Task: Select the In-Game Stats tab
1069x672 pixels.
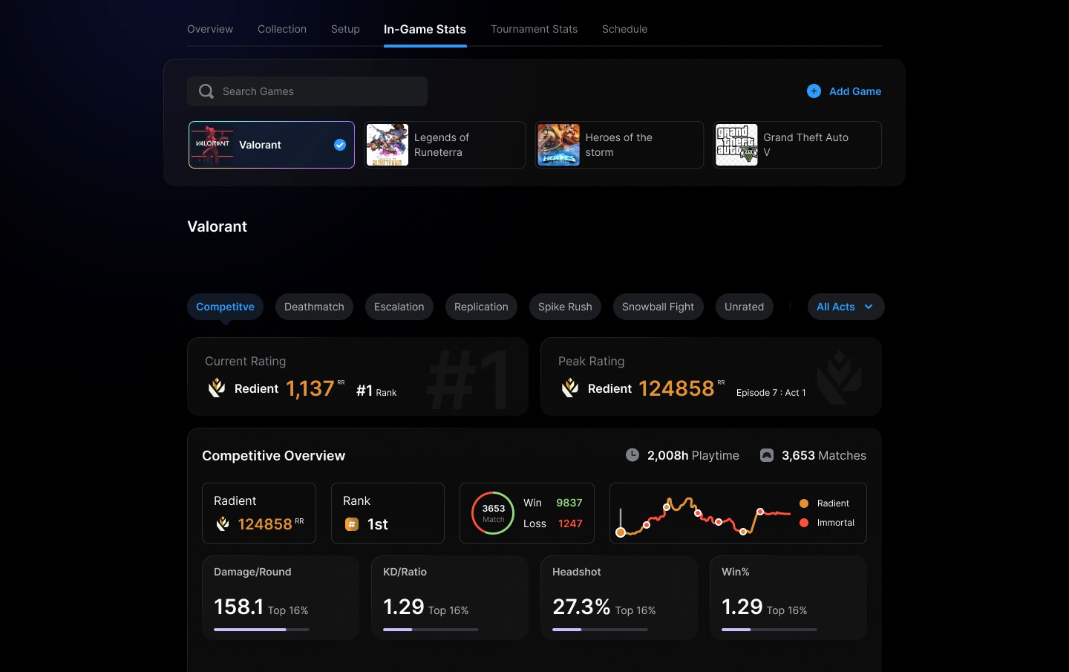Action: click(x=425, y=29)
